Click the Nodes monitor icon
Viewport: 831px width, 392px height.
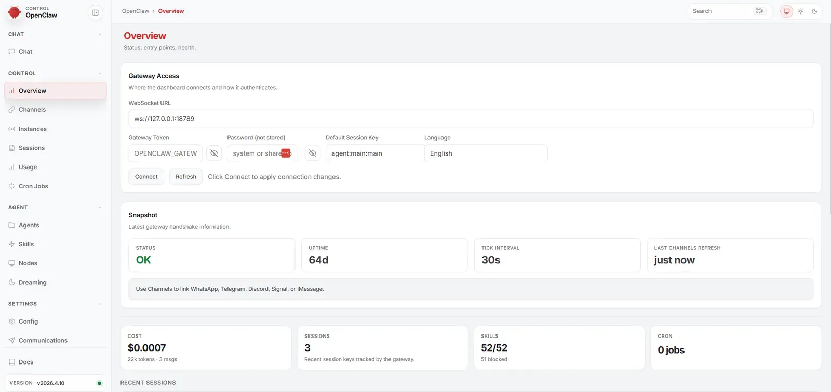tap(11, 263)
